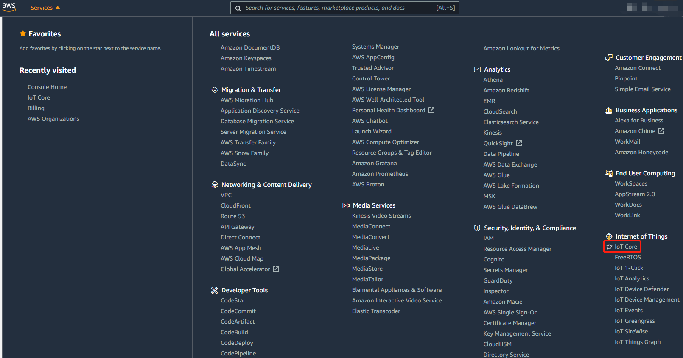This screenshot has height=358, width=683.
Task: Open IoT Core from recently visited
Action: pyautogui.click(x=39, y=97)
